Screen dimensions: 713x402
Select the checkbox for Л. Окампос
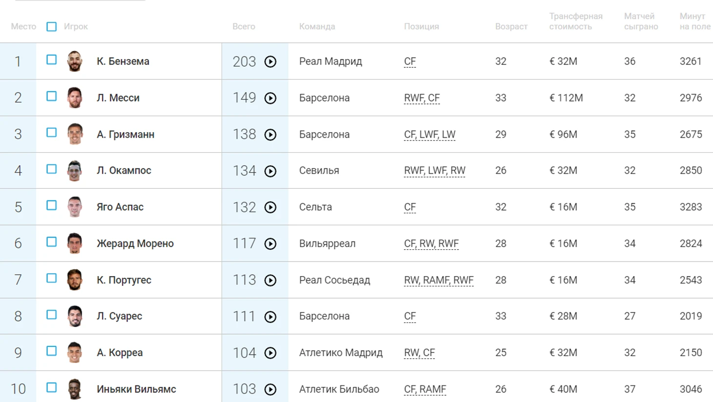coord(51,169)
